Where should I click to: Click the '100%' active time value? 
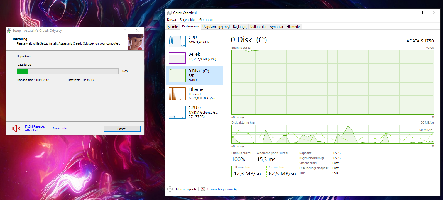click(238, 160)
